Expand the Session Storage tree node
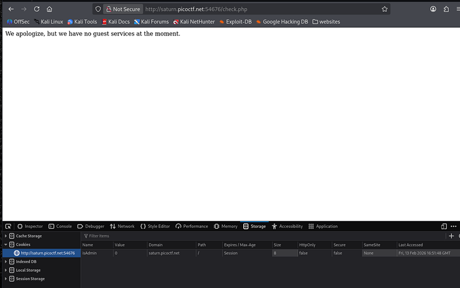 6,279
